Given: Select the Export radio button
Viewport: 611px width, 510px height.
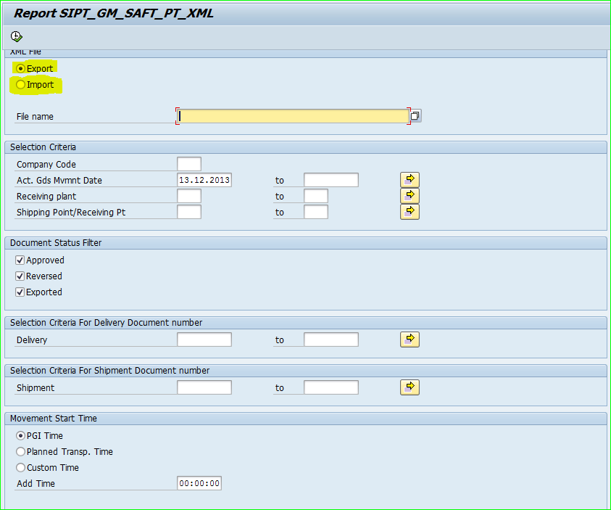Looking at the screenshot, I should point(20,68).
